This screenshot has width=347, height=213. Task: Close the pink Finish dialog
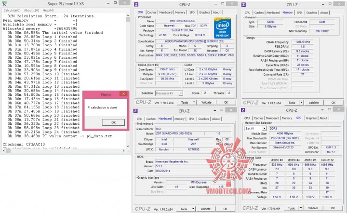(123, 94)
